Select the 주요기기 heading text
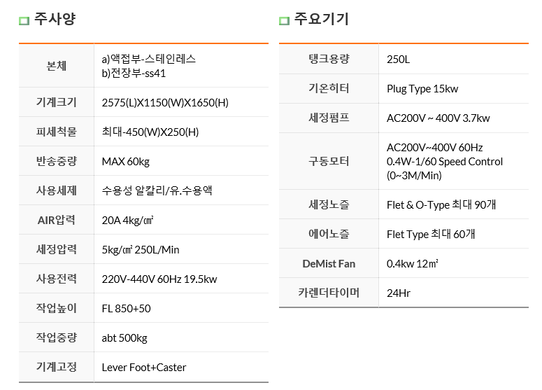 pyautogui.click(x=322, y=19)
